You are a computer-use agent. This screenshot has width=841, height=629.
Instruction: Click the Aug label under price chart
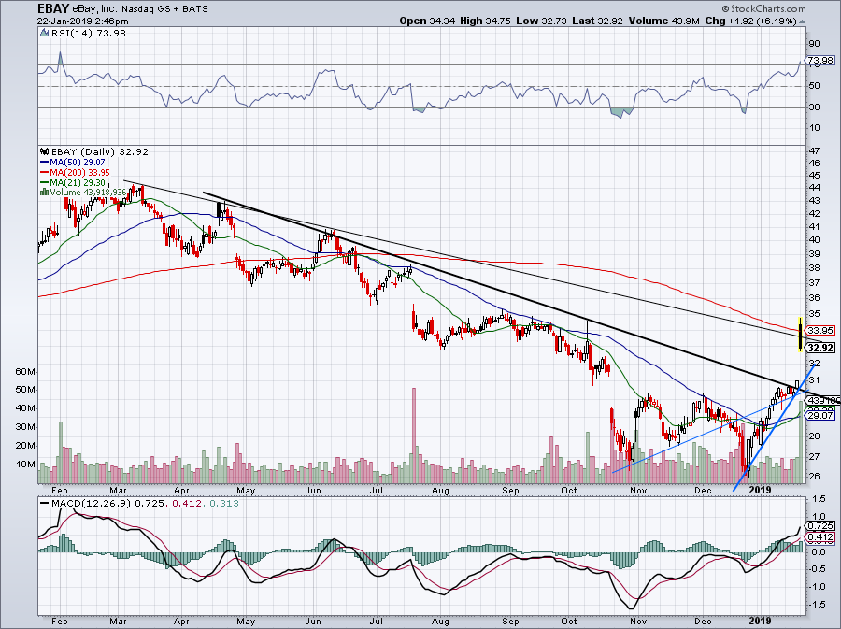tap(440, 491)
